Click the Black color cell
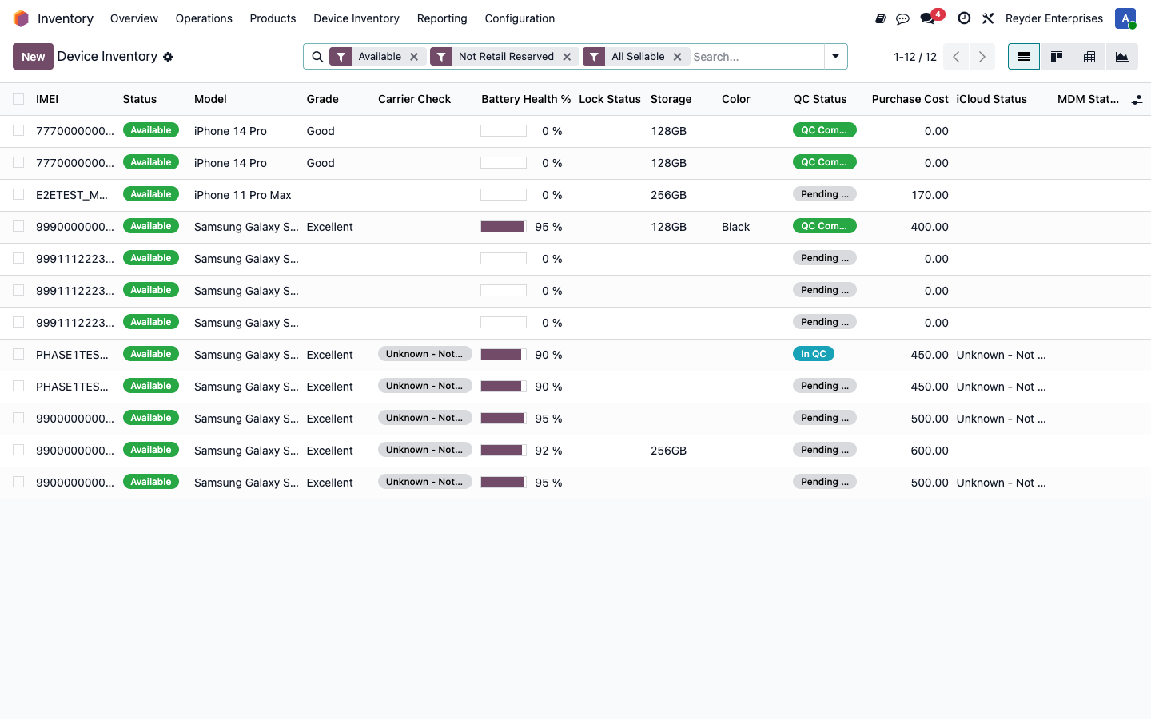 pyautogui.click(x=735, y=227)
